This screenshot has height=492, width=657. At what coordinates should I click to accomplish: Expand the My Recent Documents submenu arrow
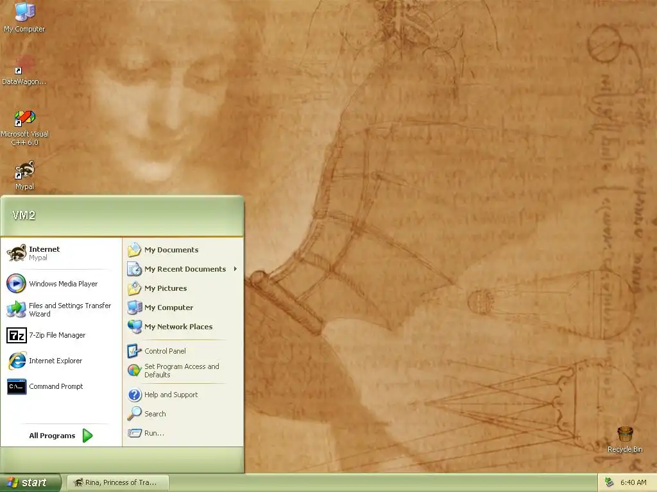[x=235, y=269]
